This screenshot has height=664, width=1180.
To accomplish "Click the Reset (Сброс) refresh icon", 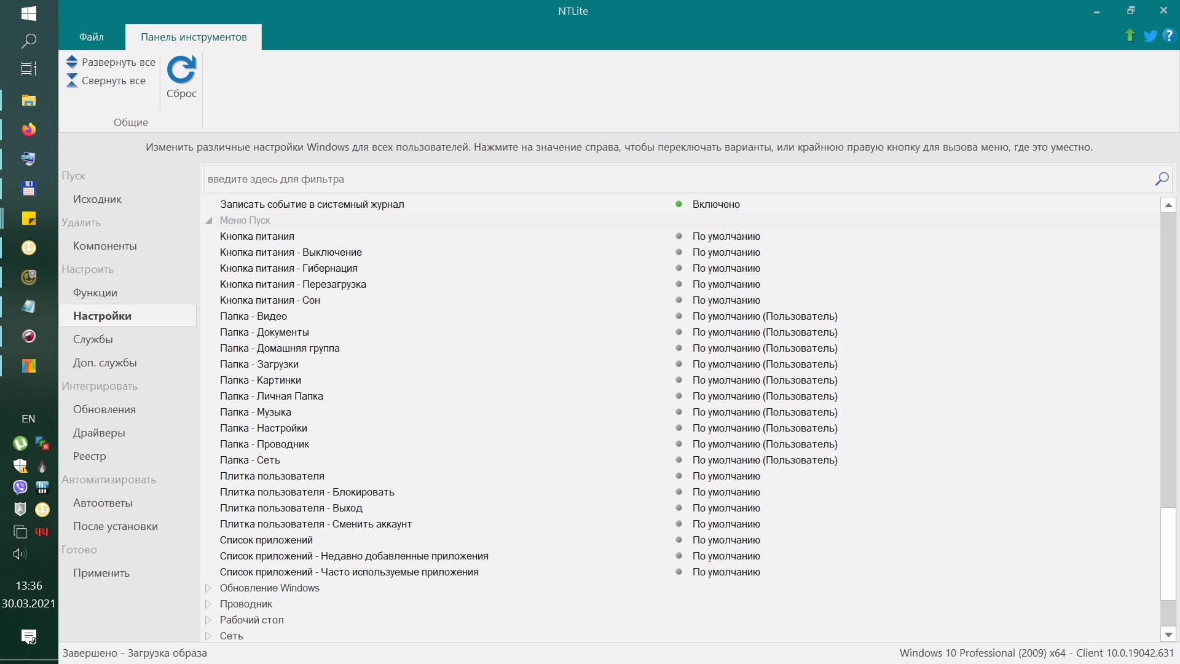I will [x=181, y=70].
